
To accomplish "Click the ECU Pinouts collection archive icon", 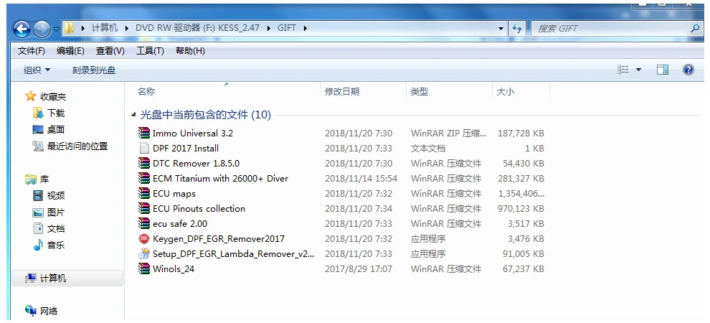I will pyautogui.click(x=143, y=208).
